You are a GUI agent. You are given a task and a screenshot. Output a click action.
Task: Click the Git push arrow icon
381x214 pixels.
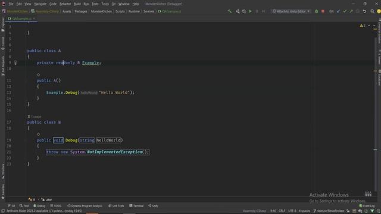point(351,11)
